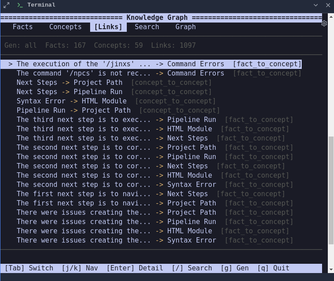334x281 pixels.
Task: Click the Concepts: 59 counter
Action: (118, 46)
